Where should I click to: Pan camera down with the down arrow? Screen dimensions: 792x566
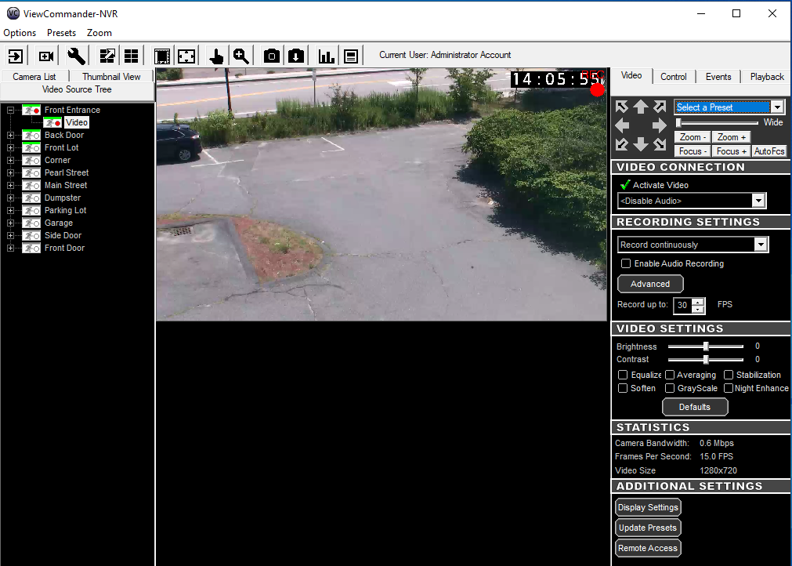click(x=641, y=144)
